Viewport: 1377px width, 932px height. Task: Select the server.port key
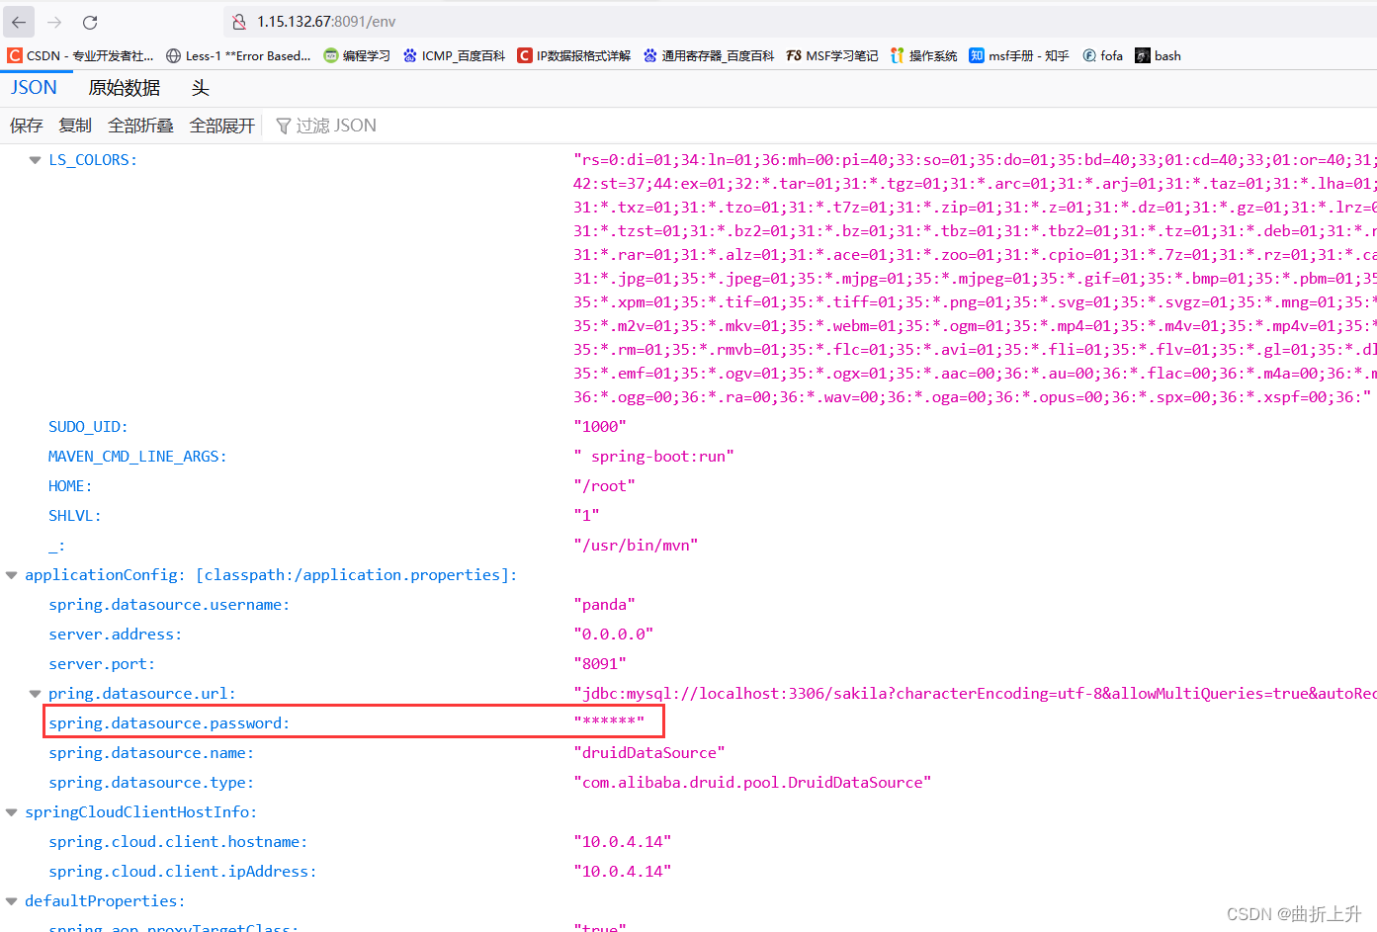coord(102,664)
